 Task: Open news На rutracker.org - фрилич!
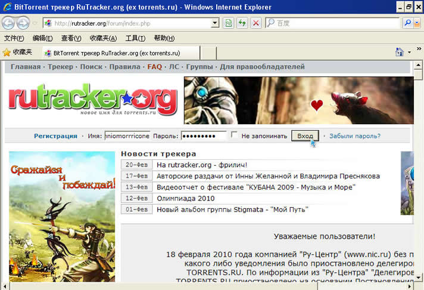point(202,165)
